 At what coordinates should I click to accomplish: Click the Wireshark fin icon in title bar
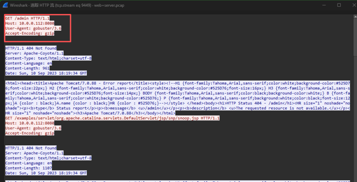pos(6,5)
